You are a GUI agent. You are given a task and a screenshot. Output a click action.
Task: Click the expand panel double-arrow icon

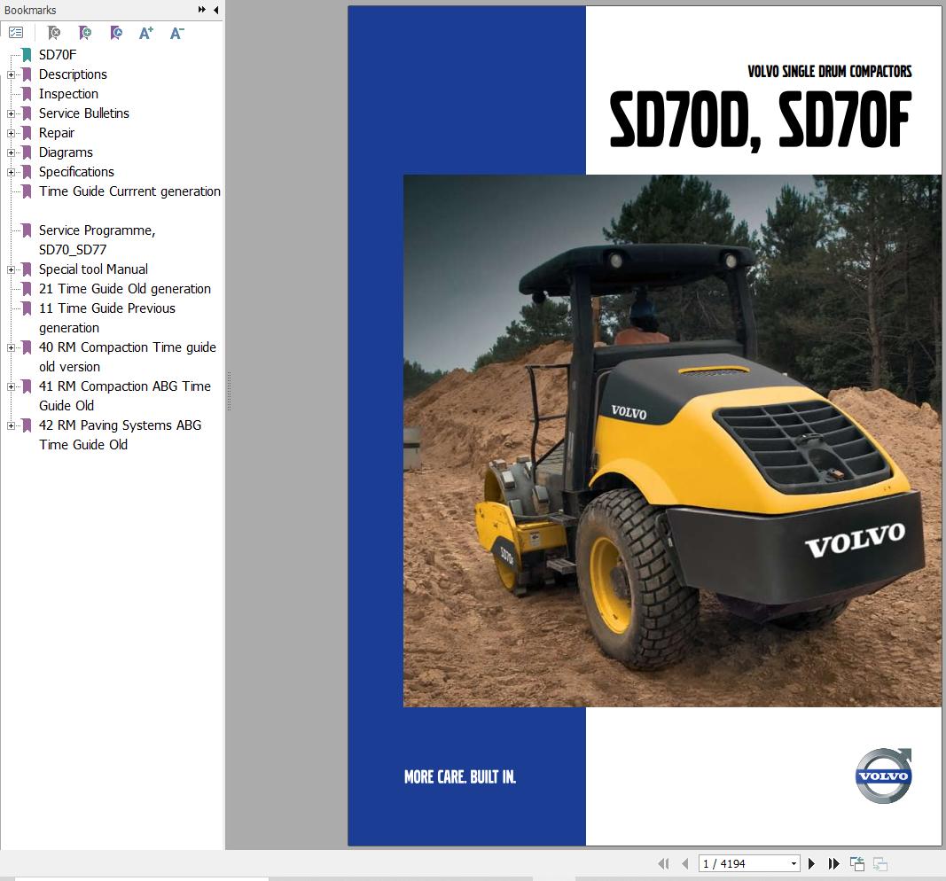[x=201, y=10]
